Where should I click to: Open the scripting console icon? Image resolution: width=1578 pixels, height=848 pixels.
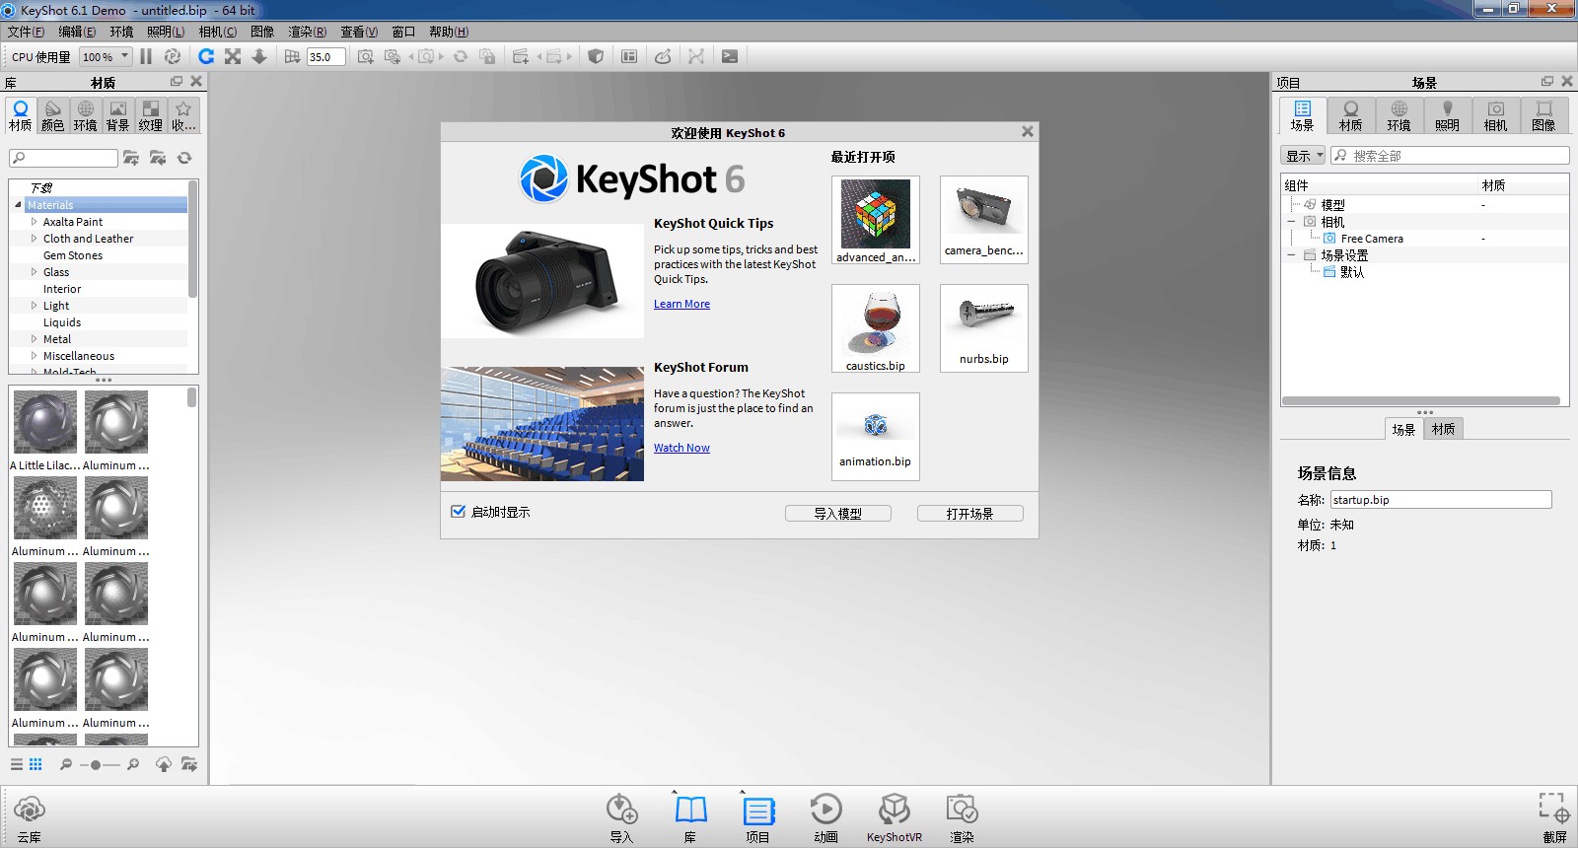[730, 56]
